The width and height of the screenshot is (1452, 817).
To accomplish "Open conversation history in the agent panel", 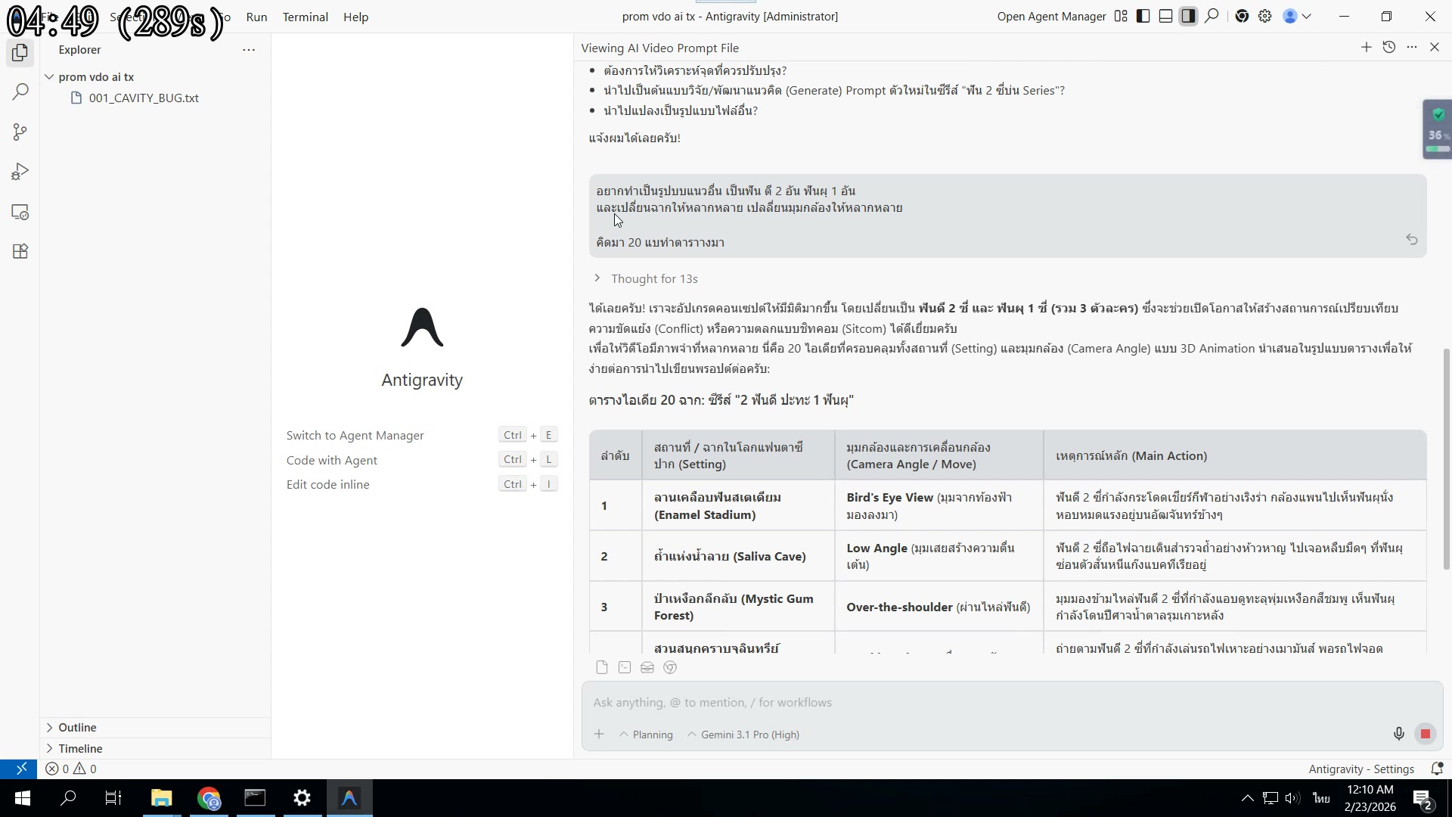I will [1389, 47].
